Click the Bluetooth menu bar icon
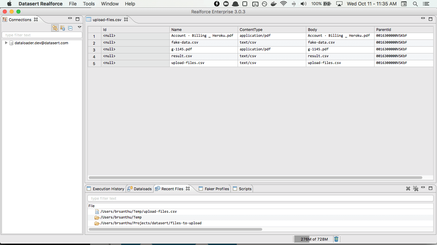 pyautogui.click(x=294, y=4)
